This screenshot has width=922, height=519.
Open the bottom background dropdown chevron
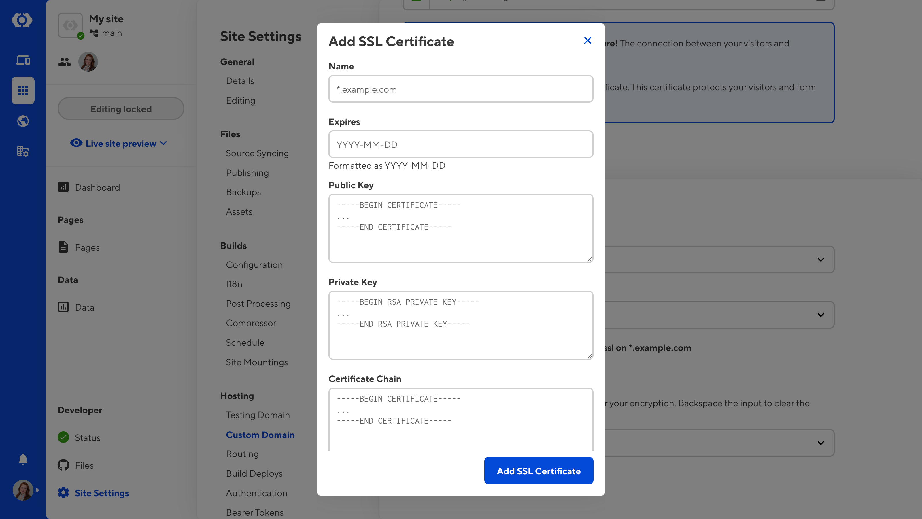pos(821,443)
